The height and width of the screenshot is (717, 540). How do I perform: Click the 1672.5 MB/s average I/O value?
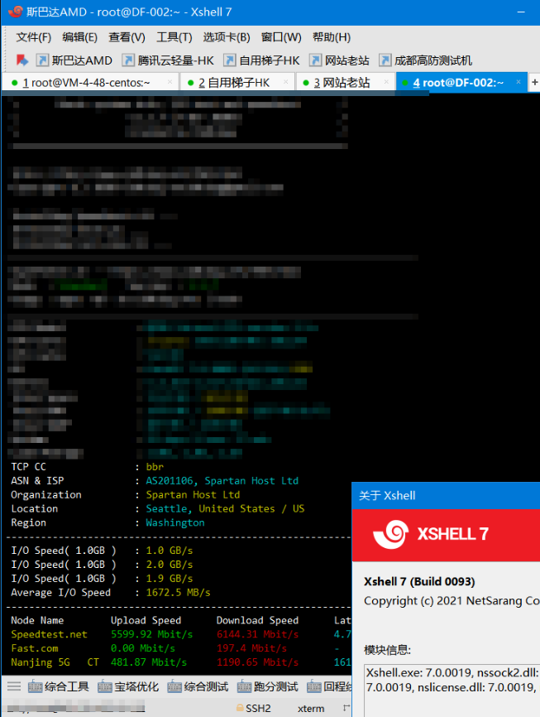(x=178, y=592)
